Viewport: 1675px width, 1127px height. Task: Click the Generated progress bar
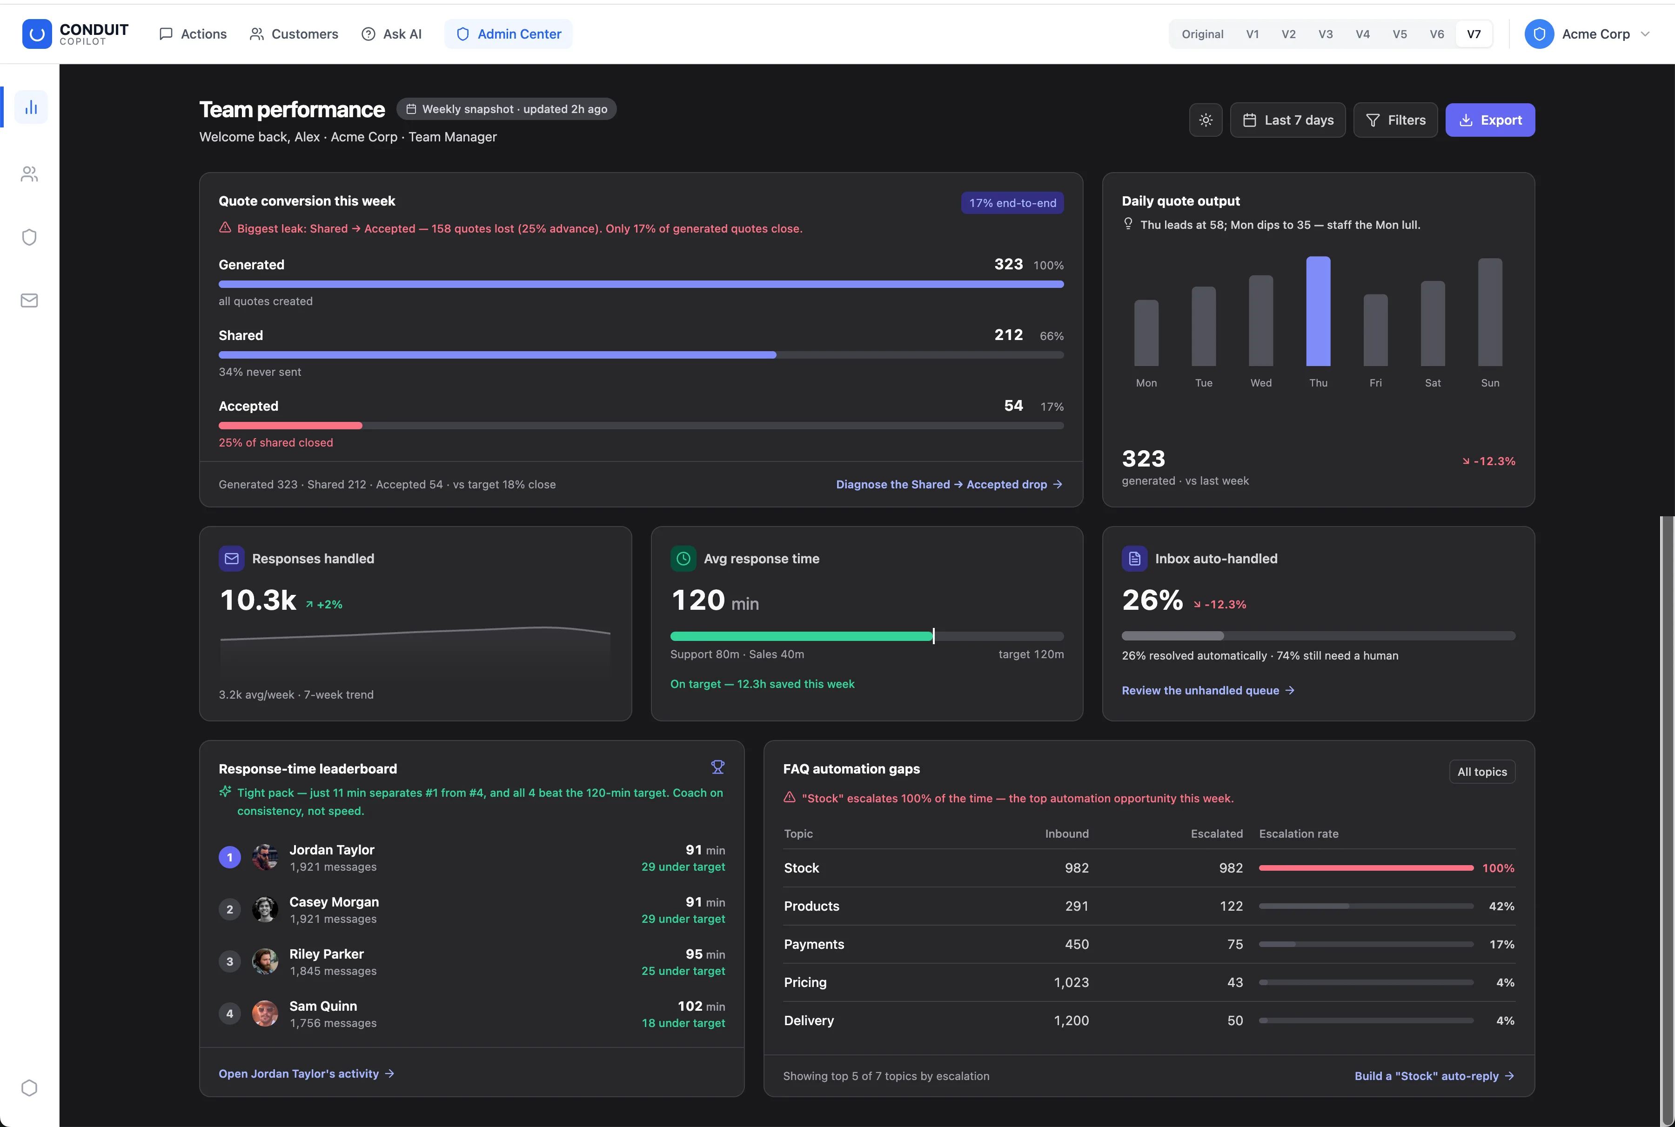pyautogui.click(x=641, y=285)
